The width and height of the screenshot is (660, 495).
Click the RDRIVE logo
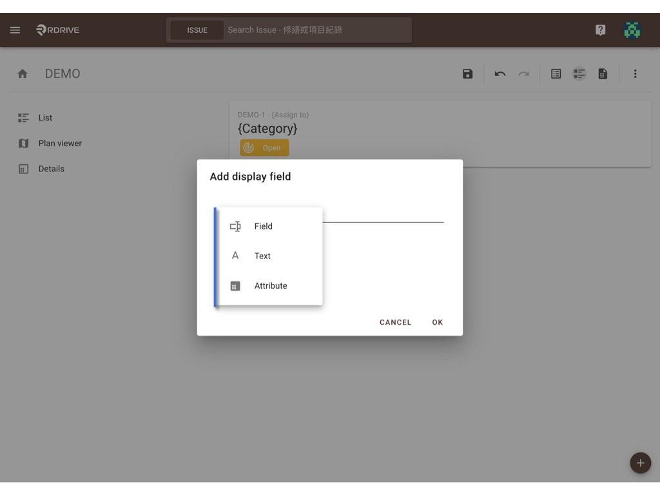point(57,30)
